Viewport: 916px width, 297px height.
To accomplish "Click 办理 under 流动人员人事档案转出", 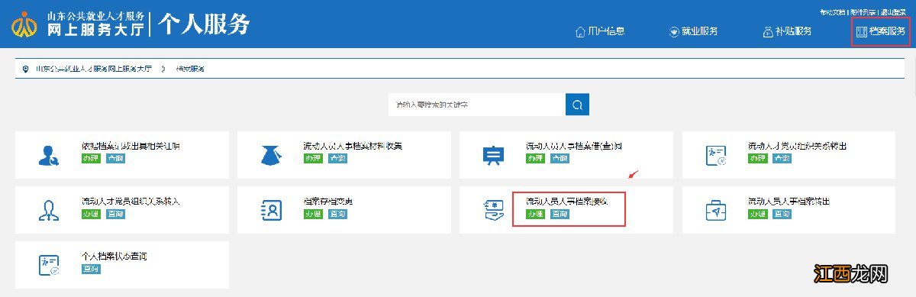I will pyautogui.click(x=758, y=214).
